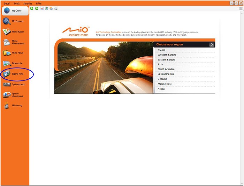
Task: Refresh the page using the toolbar icon
Action: (x=46, y=8)
